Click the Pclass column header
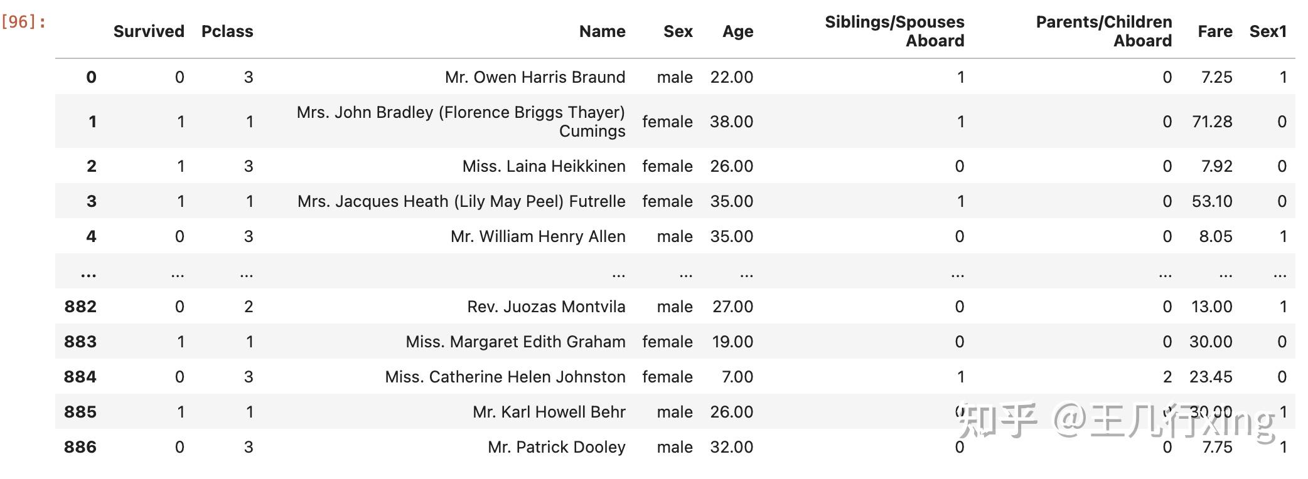 point(227,31)
